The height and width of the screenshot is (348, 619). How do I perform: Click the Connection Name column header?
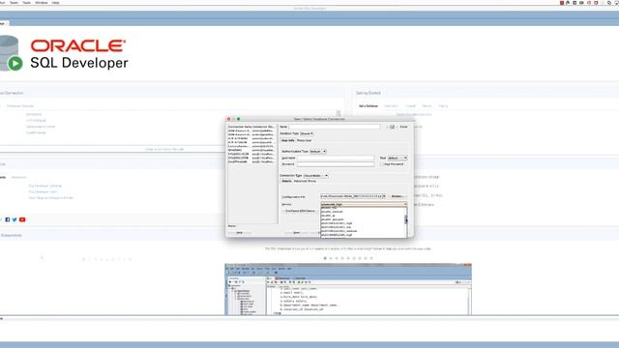pyautogui.click(x=239, y=127)
